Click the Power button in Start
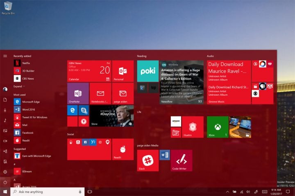Screen dimensions: 295x196 tap(5, 182)
